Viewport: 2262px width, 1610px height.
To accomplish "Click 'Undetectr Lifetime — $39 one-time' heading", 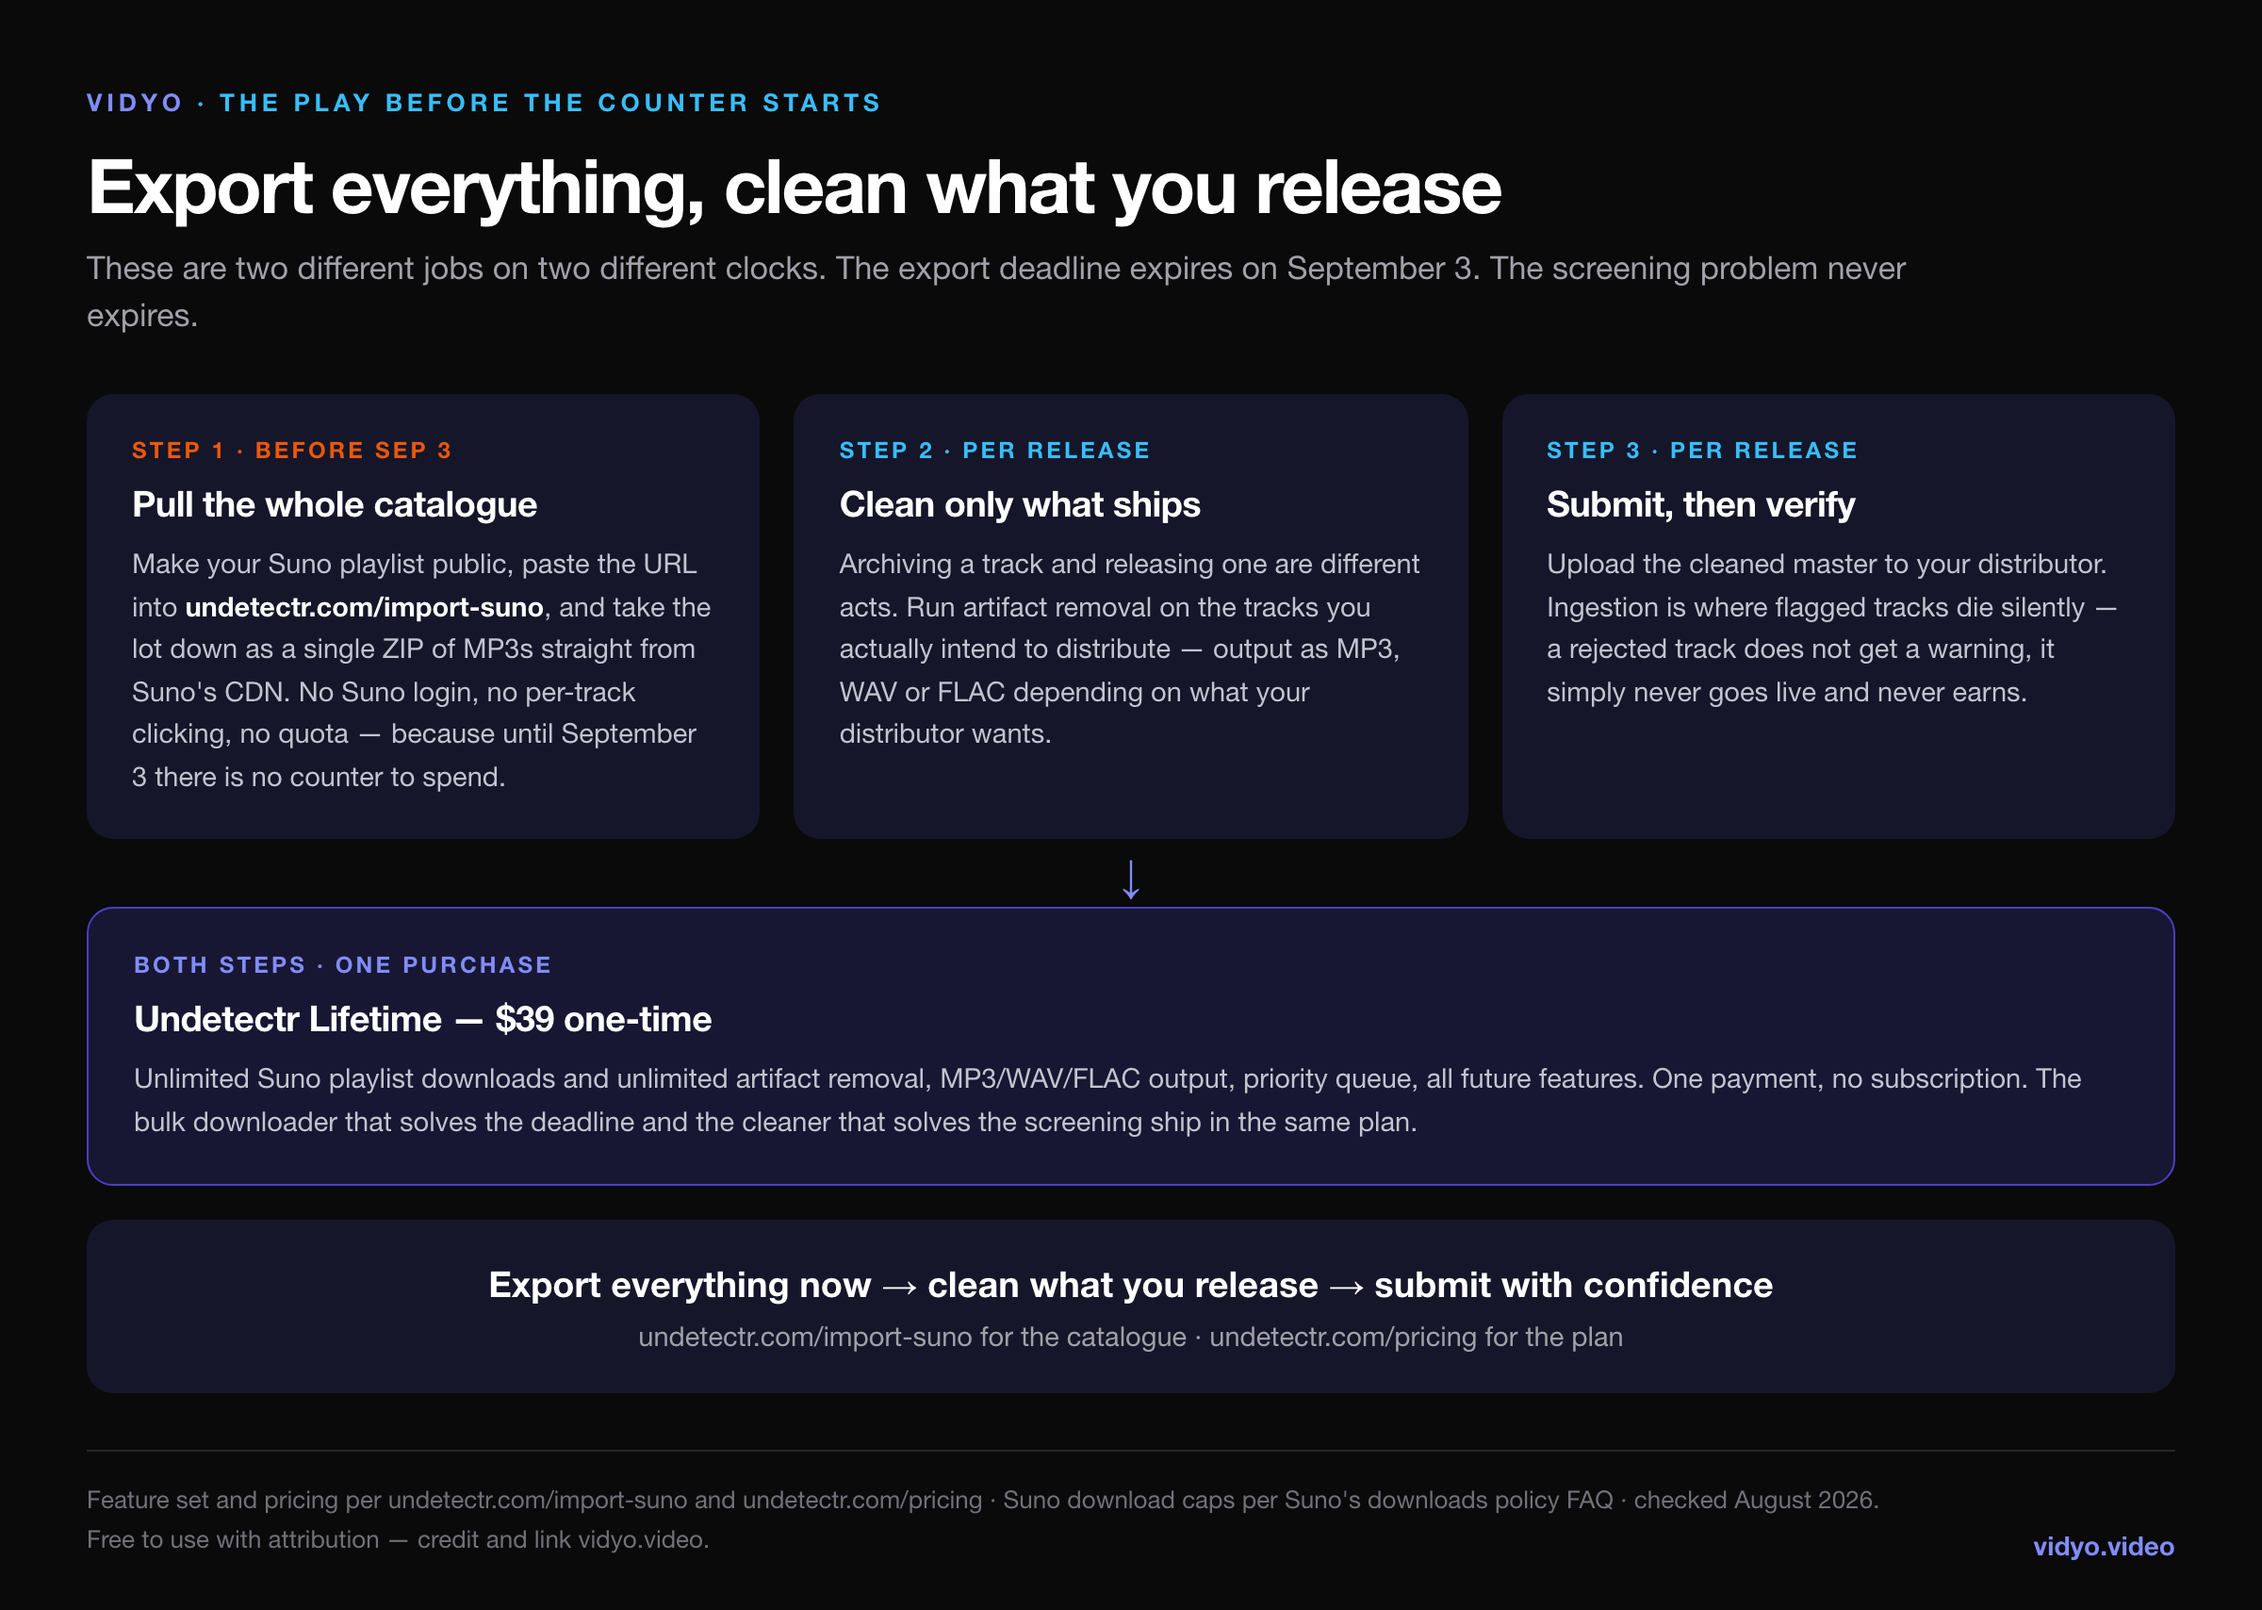I will (422, 1019).
